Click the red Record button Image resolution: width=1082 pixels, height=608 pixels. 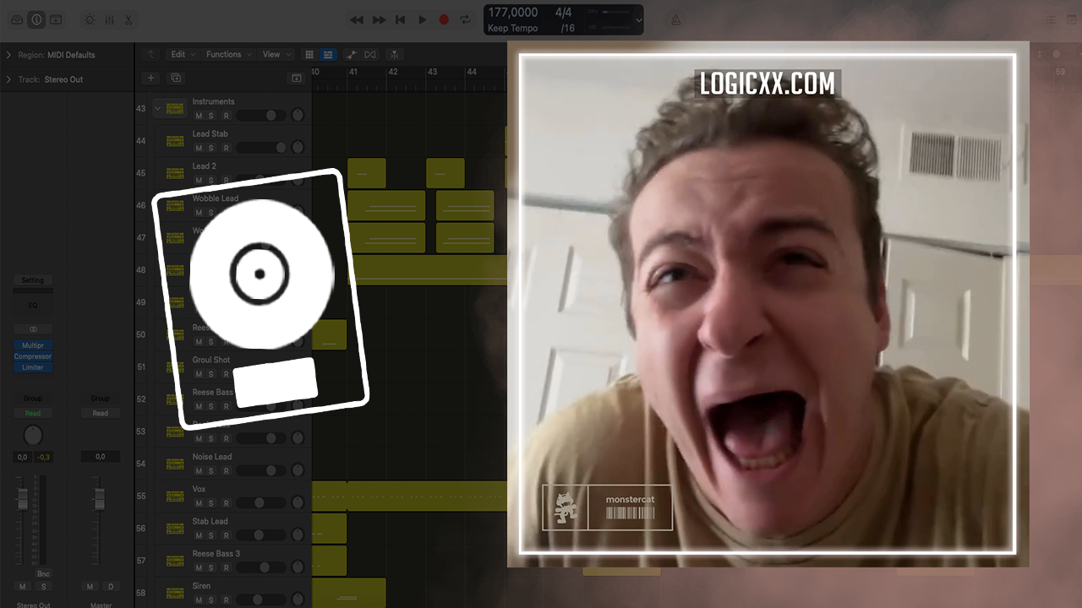(x=444, y=19)
